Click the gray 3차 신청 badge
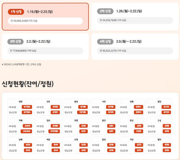This screenshot has height=160, width=180. [15, 41]
